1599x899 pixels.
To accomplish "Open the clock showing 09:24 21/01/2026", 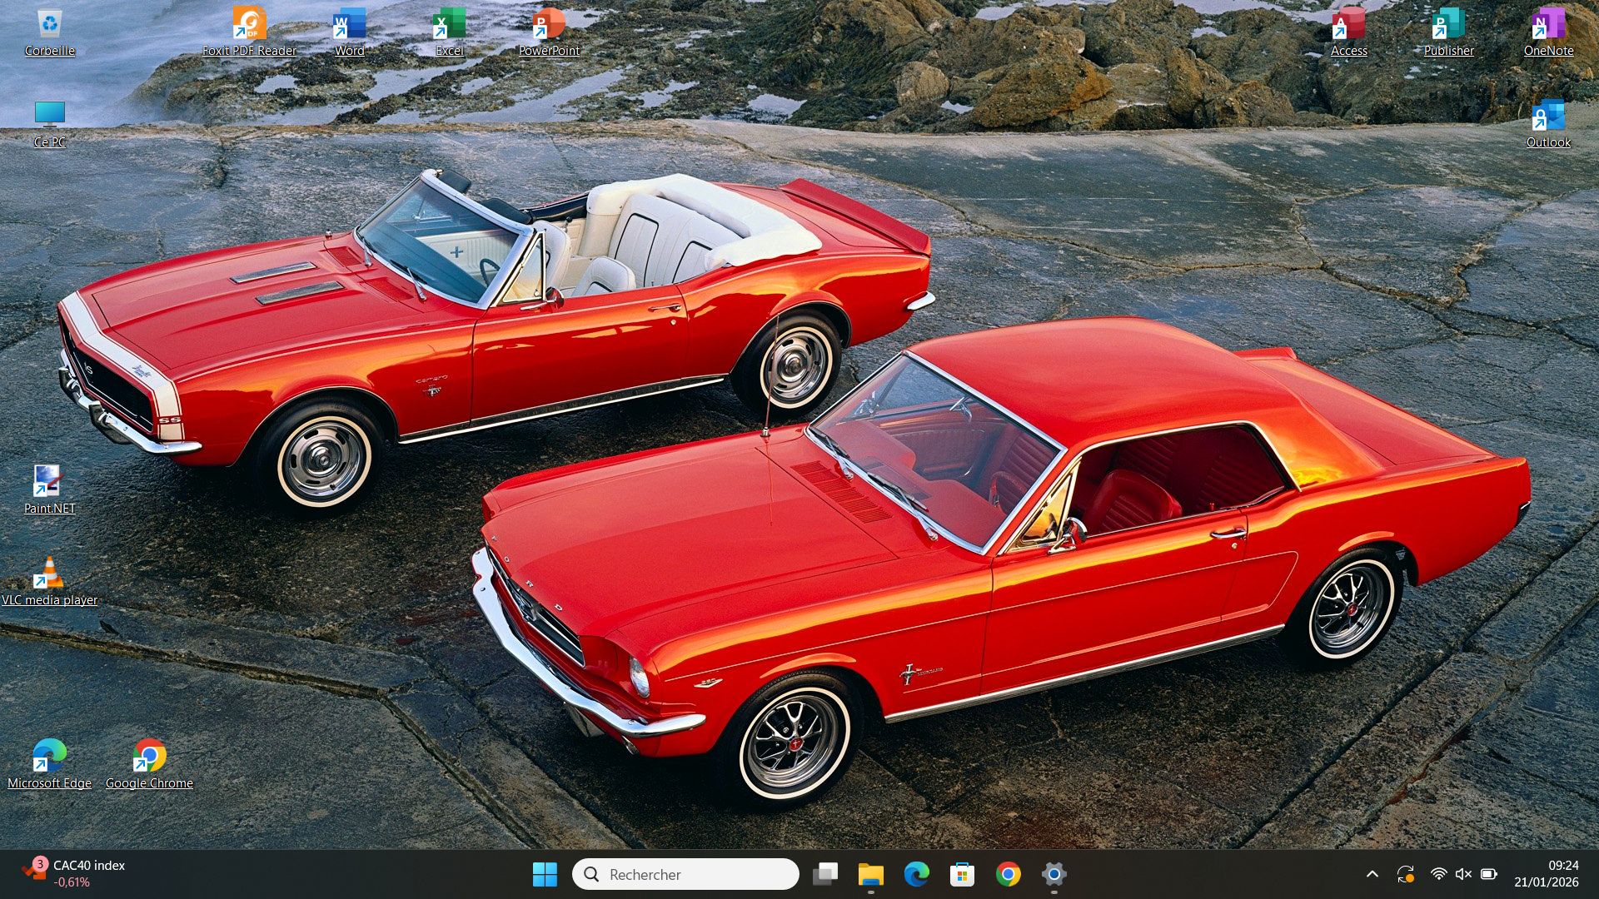I will (x=1547, y=874).
